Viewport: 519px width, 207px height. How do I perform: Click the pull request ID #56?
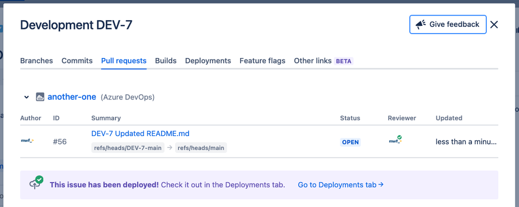click(x=60, y=142)
